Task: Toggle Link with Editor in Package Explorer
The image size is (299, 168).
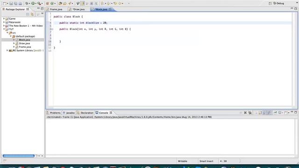Action: (x=32, y=14)
